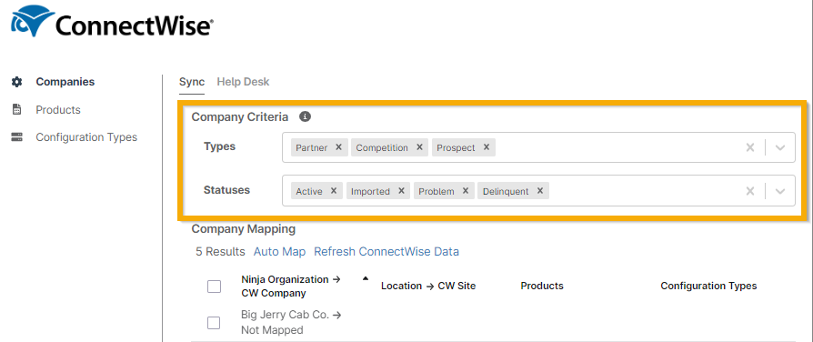Switch to the Help Desk tab
813x342 pixels.
coord(243,82)
